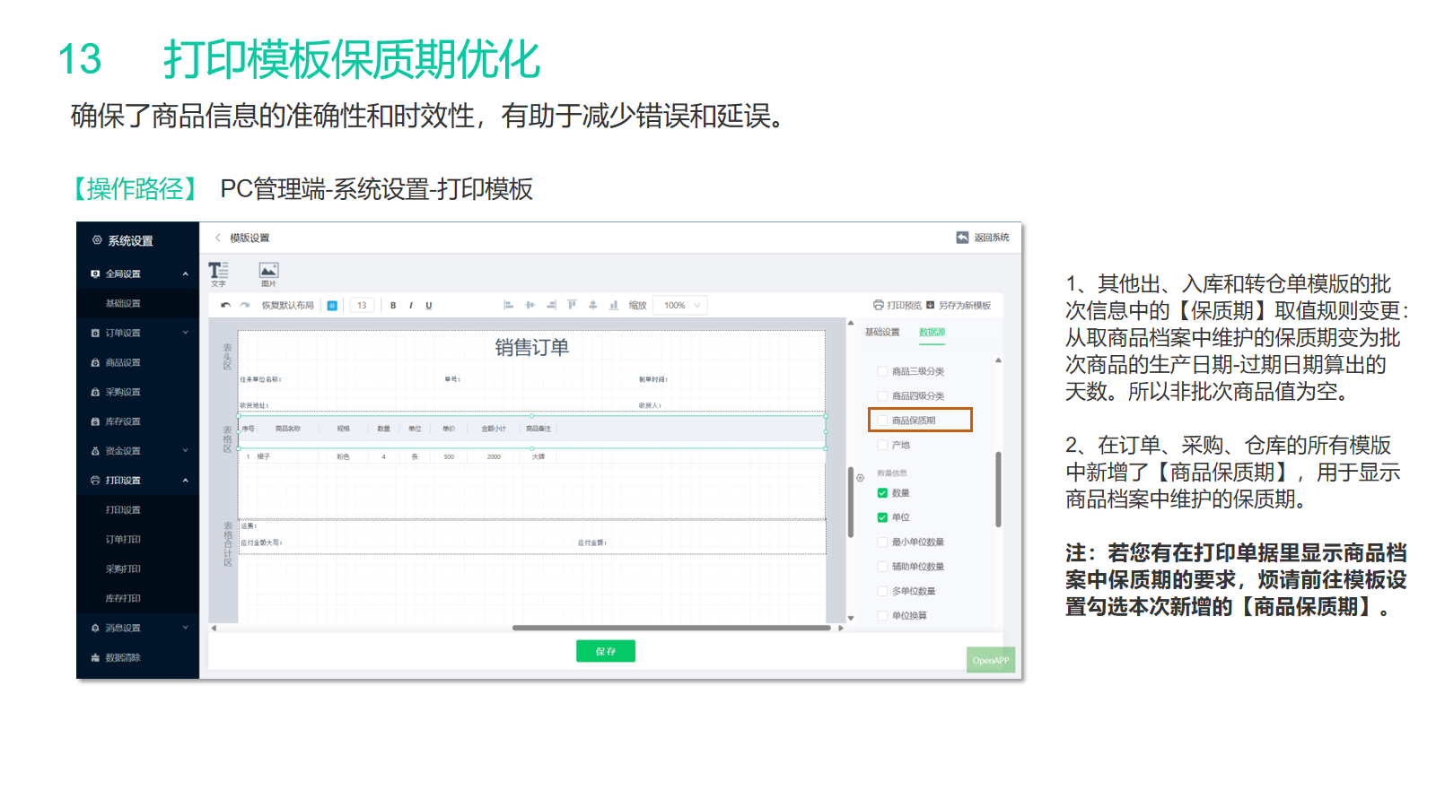This screenshot has height=807, width=1436.
Task: Click the 打印预览 label
Action: tap(905, 306)
